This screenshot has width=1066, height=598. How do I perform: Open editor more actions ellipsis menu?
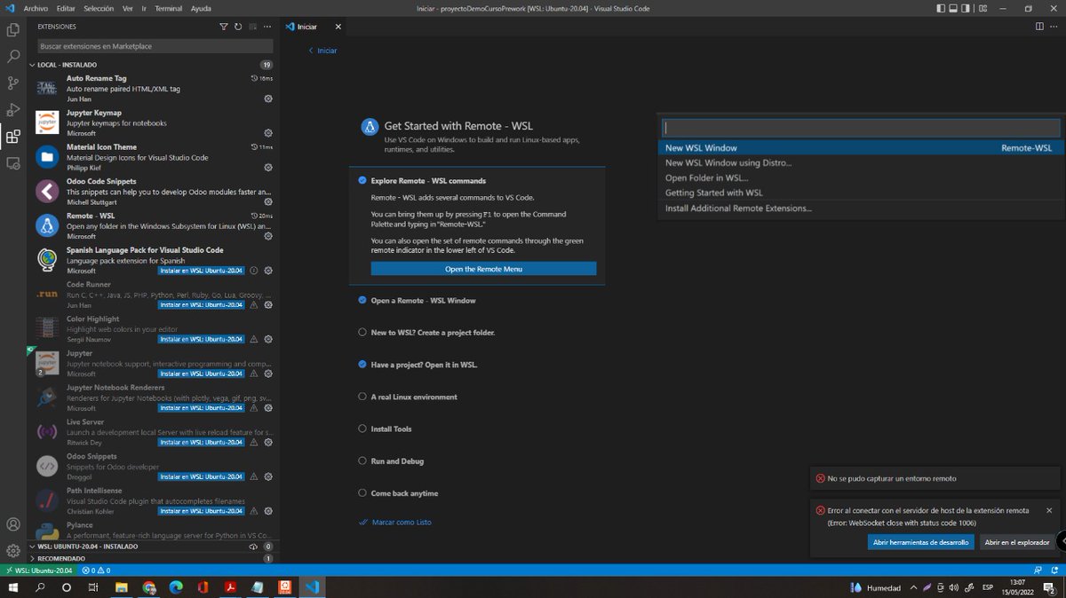[1054, 27]
